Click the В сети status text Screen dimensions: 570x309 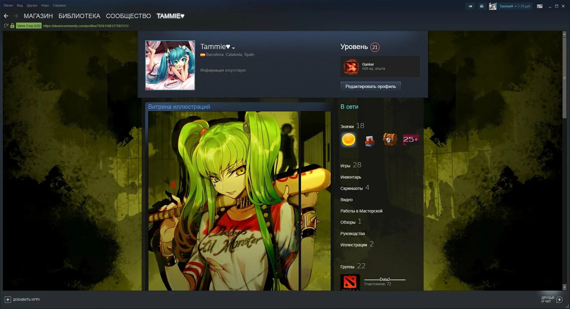click(349, 107)
